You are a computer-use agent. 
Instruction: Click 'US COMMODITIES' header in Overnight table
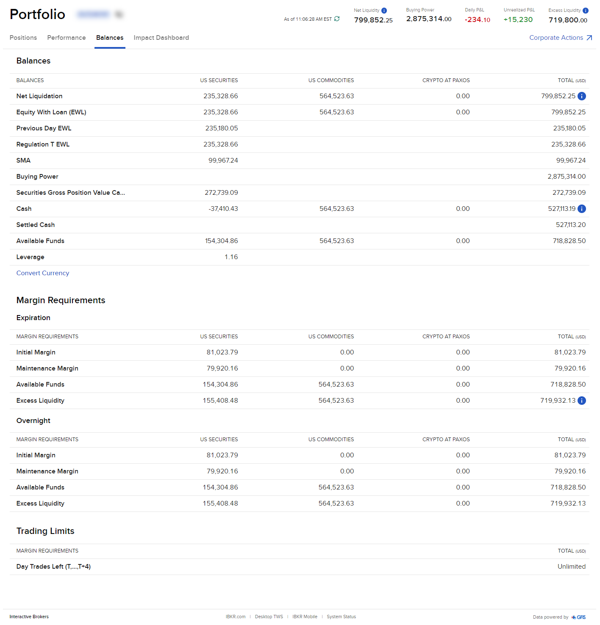pos(331,440)
